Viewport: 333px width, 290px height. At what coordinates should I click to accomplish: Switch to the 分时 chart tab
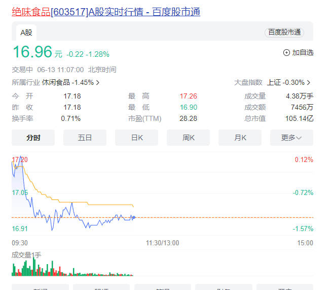click(x=33, y=138)
